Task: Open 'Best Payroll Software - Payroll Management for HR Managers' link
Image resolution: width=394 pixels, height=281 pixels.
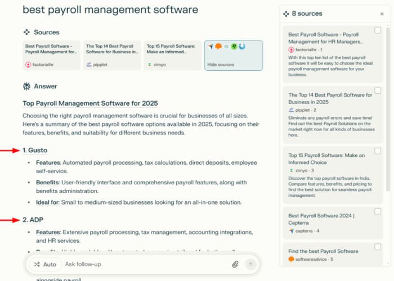Action: 325,38
